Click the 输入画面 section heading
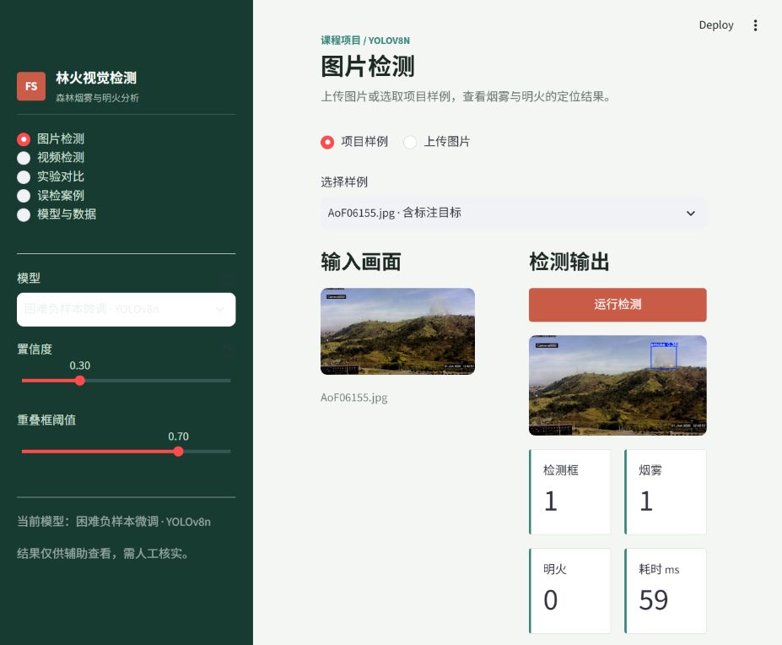This screenshot has height=645, width=782. point(360,262)
